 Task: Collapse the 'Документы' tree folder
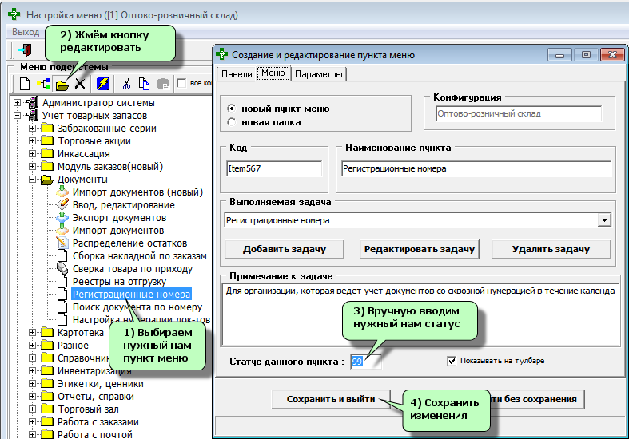click(x=32, y=180)
